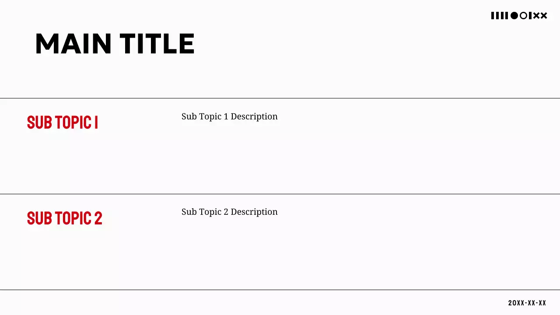Select the Sub Topic 1 Description text
This screenshot has width=560, height=315.
(229, 116)
